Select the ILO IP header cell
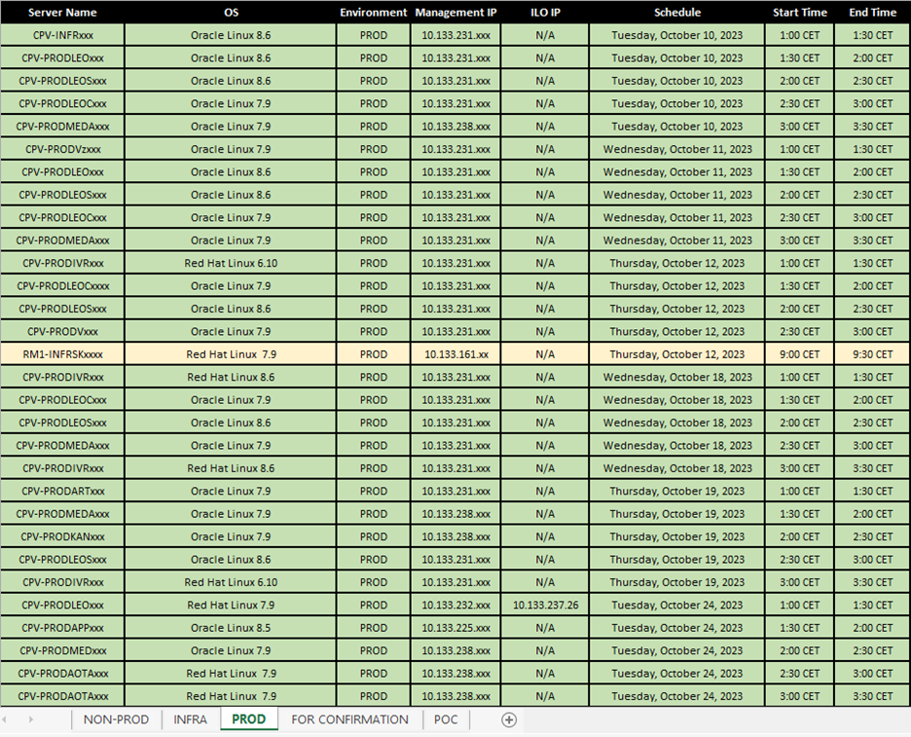Viewport: 911px width, 737px height. pos(545,13)
